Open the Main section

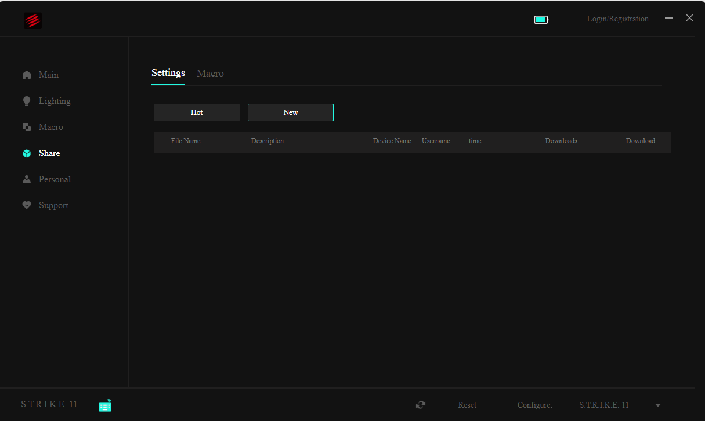49,75
